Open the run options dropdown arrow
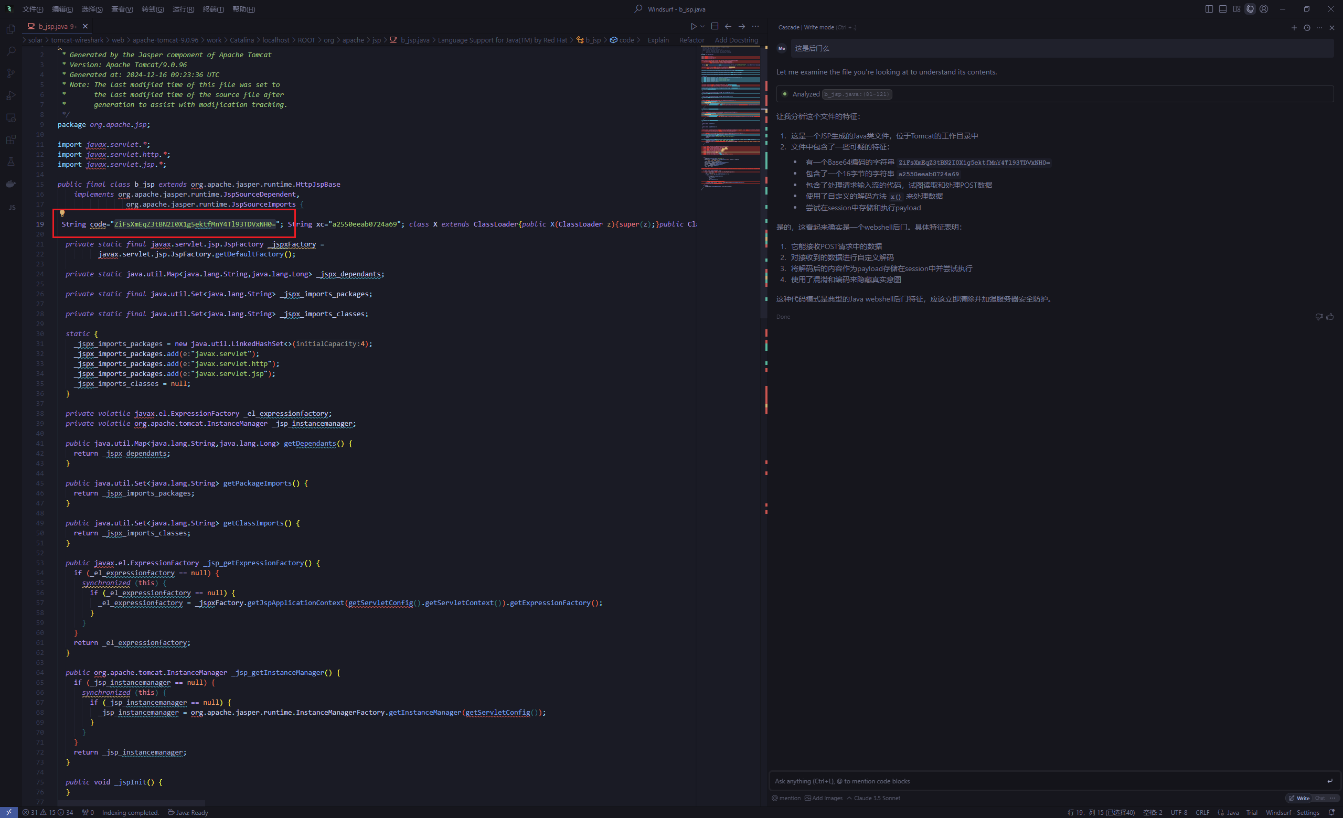Screen dimensions: 1343x818 click(702, 26)
